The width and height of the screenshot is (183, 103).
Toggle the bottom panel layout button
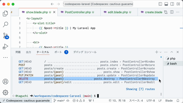pyautogui.click(x=166, y=4)
